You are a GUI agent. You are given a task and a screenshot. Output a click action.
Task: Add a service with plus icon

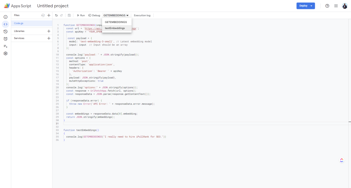pyautogui.click(x=49, y=38)
